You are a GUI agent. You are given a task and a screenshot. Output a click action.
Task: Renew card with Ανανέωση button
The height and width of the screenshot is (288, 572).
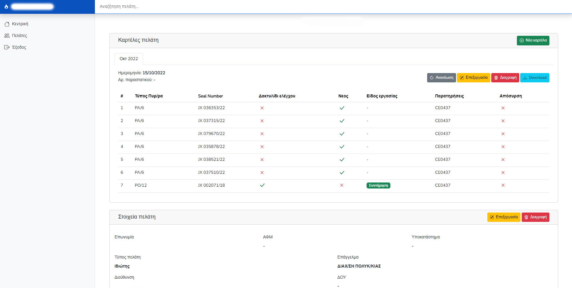tap(441, 78)
